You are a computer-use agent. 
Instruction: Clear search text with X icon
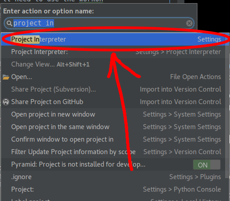(x=189, y=23)
